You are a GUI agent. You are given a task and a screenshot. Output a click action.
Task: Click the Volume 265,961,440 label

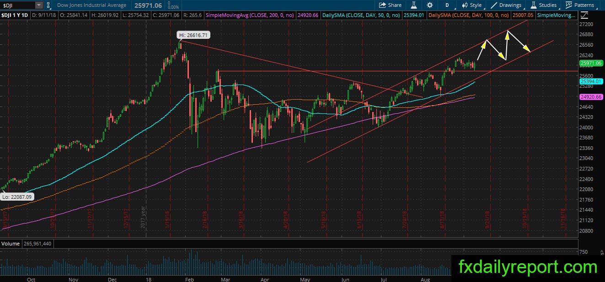[26, 244]
